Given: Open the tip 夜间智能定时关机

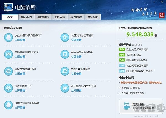Looking at the screenshot, I should [x=130, y=88].
